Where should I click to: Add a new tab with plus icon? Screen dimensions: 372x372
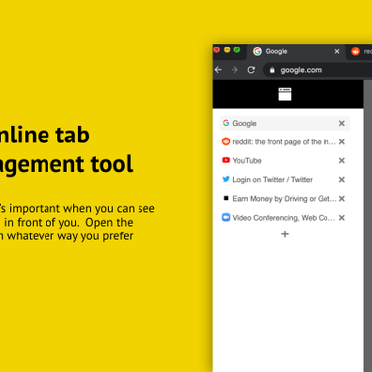tap(285, 234)
